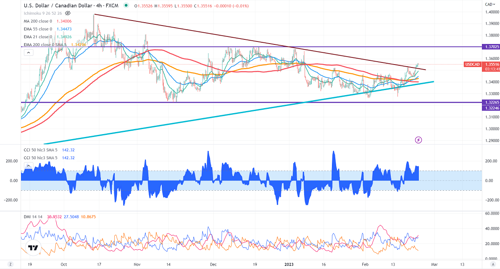This screenshot has height=269, width=500.
Task: Click the TradingView logo
Action: point(32,248)
